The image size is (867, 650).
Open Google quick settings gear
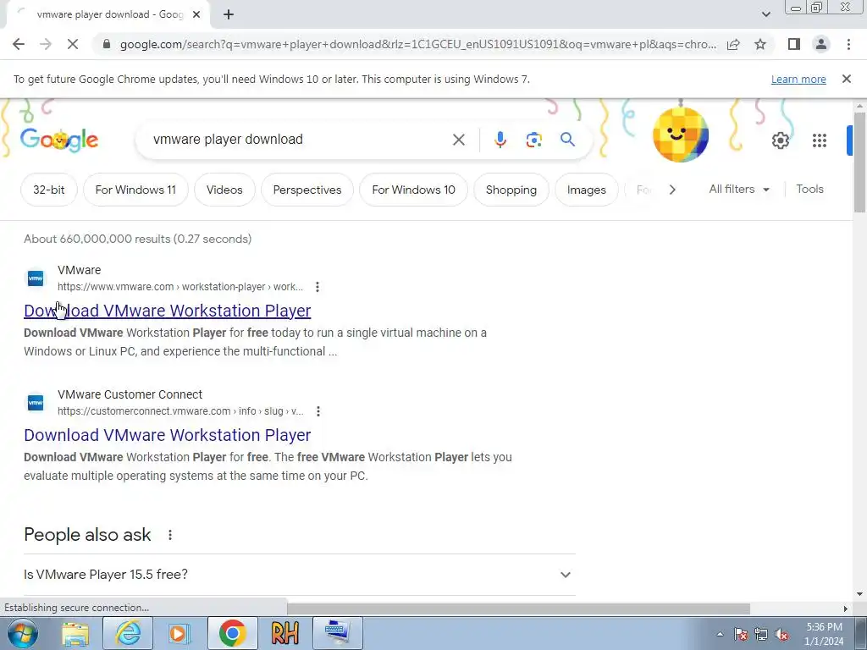coord(780,140)
